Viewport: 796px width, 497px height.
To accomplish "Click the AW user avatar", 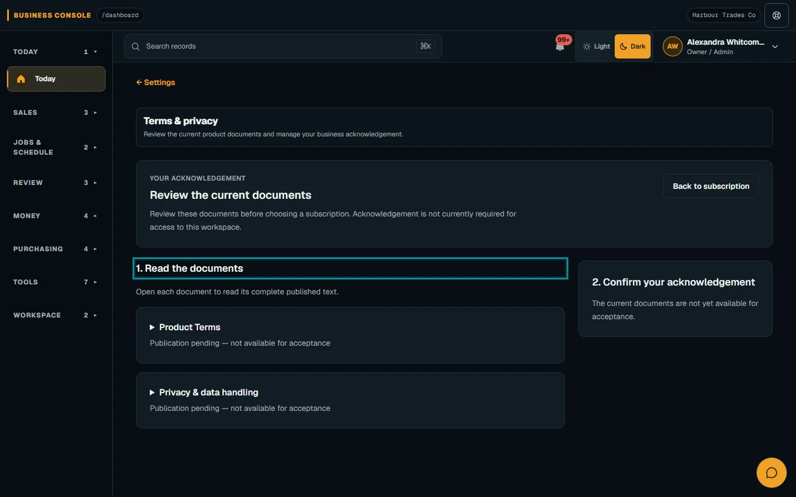I will [x=672, y=46].
